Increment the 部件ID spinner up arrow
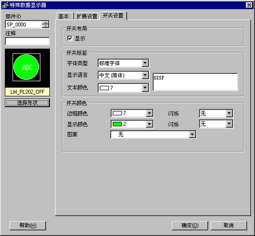255x236 pixels. tap(46, 23)
